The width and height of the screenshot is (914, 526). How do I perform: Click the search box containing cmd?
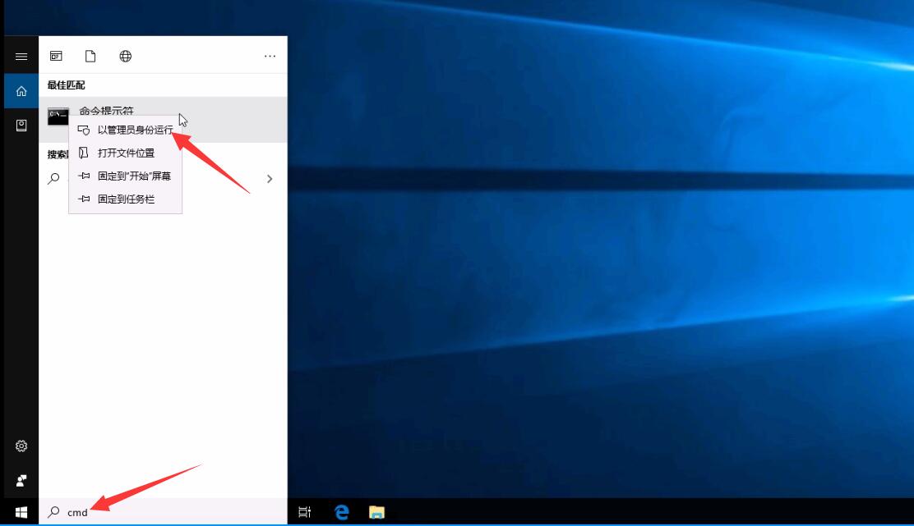coord(164,512)
